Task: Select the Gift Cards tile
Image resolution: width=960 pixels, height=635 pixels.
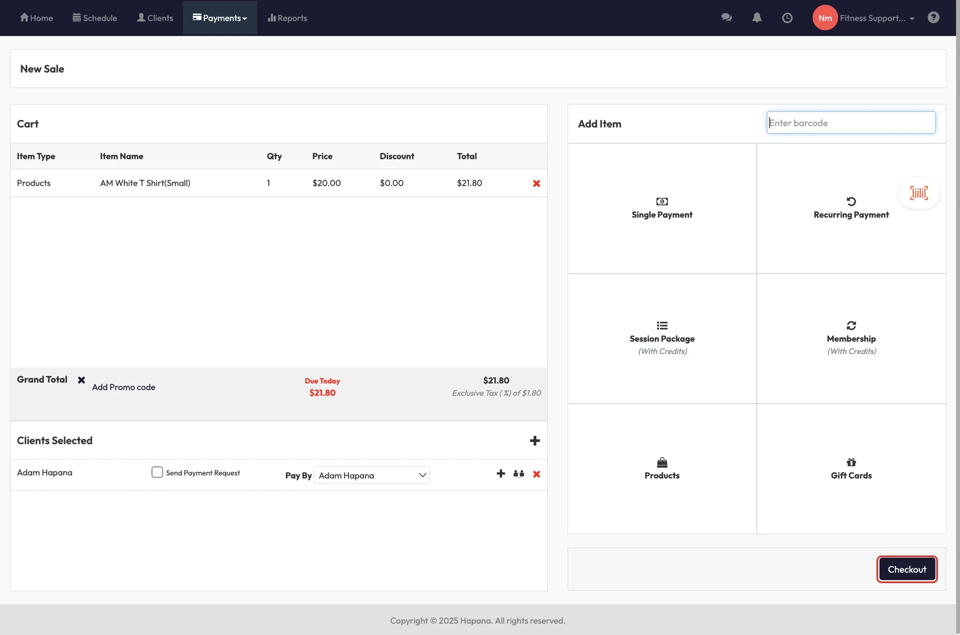Action: pyautogui.click(x=851, y=469)
